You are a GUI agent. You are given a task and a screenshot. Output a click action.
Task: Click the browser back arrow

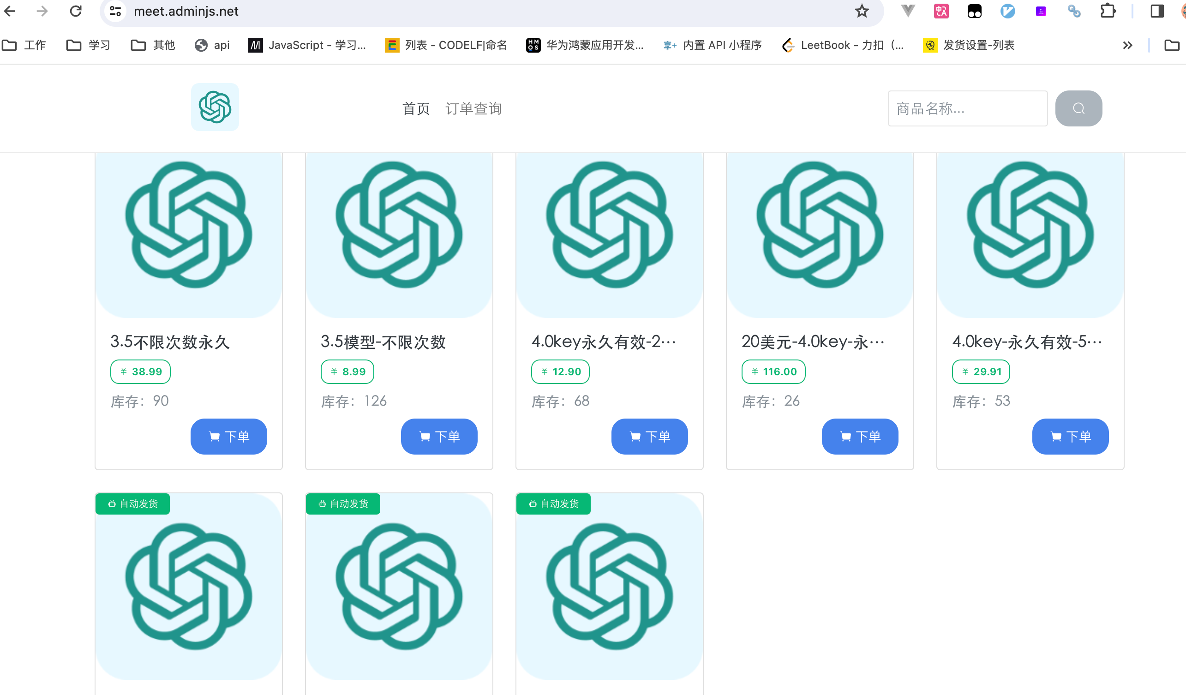[x=9, y=11]
